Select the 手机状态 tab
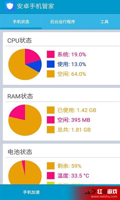The height and width of the screenshot is (200, 120). tap(21, 22)
